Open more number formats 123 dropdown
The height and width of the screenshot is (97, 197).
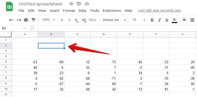tap(92, 20)
